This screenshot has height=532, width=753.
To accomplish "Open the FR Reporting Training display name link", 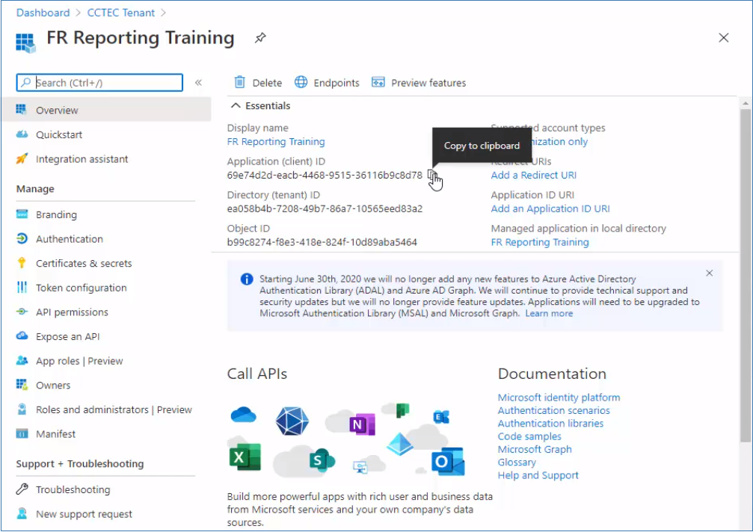I will point(276,141).
